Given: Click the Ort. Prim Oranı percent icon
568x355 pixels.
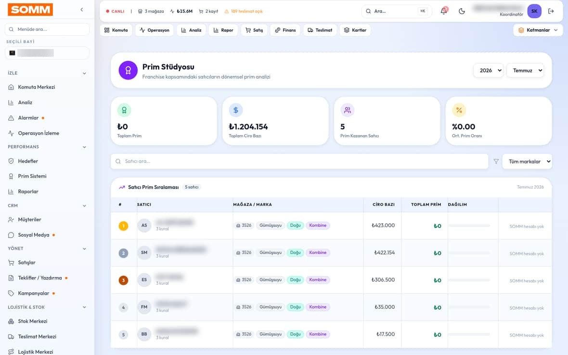Looking at the screenshot, I should tap(459, 110).
